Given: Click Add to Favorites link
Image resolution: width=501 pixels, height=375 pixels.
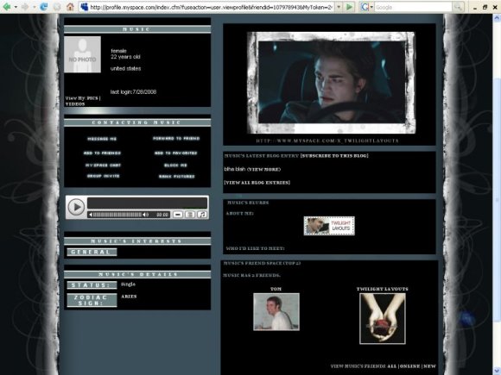Looking at the screenshot, I should click(175, 153).
